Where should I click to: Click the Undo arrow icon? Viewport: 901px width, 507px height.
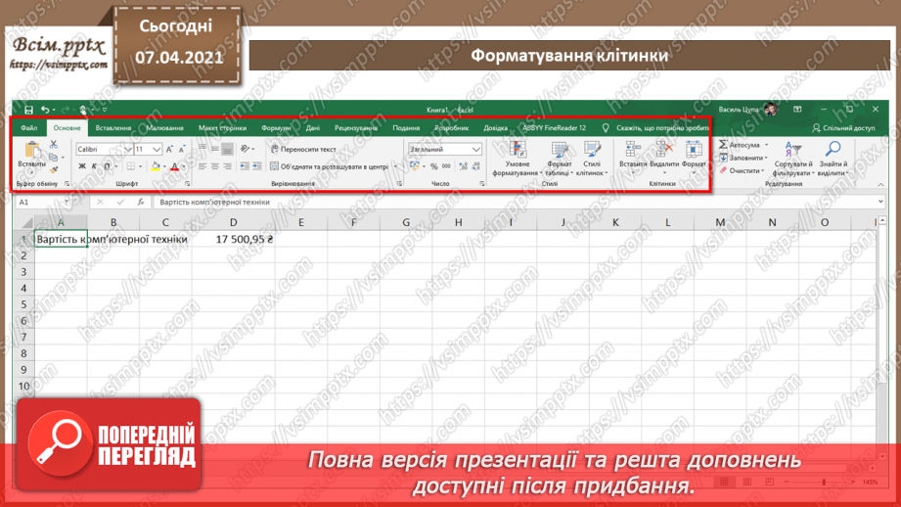pyautogui.click(x=45, y=110)
